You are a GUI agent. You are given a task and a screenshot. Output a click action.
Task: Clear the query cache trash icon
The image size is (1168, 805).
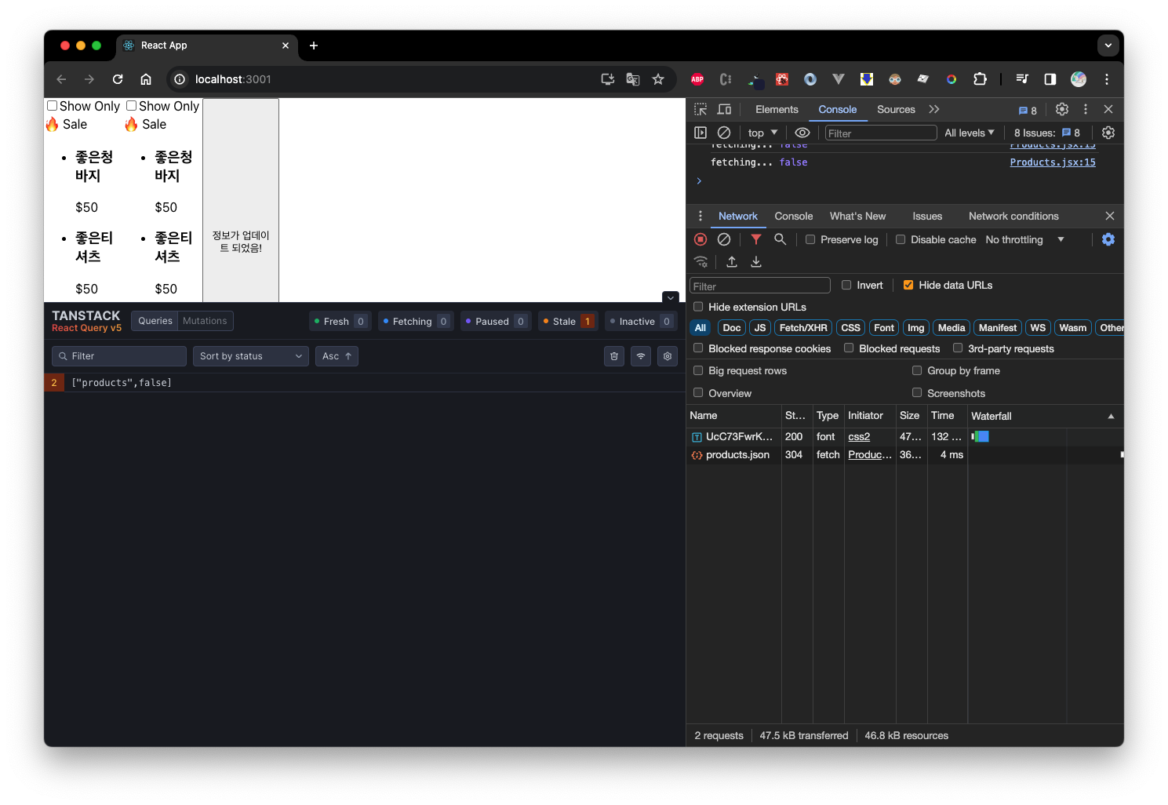[x=614, y=356]
